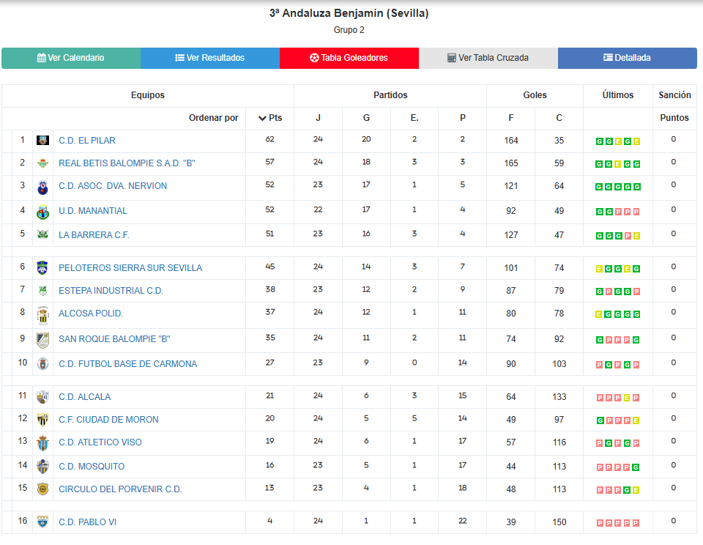Click the Alcosa Polid. team crest
This screenshot has height=545, width=703.
point(42,315)
